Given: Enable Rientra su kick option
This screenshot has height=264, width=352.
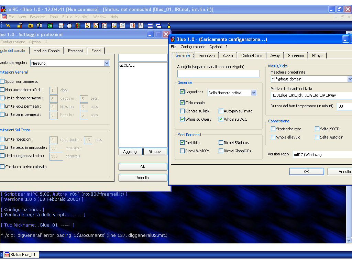Looking at the screenshot, I should click(182, 111).
